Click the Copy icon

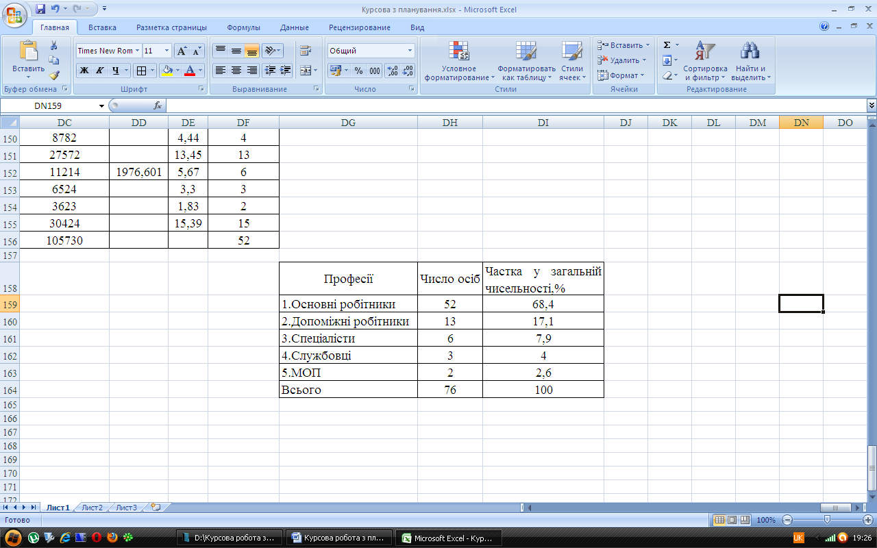(54, 60)
